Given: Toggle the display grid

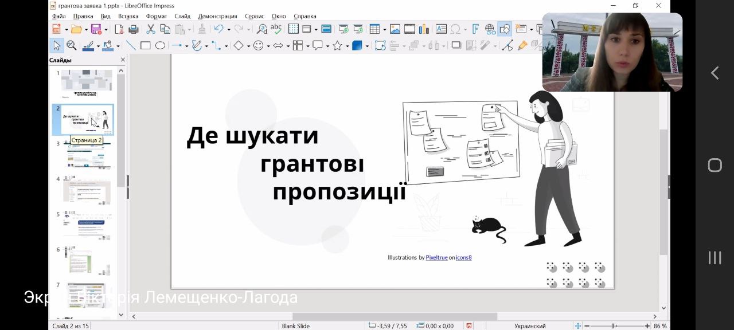Looking at the screenshot, I should pos(293,29).
